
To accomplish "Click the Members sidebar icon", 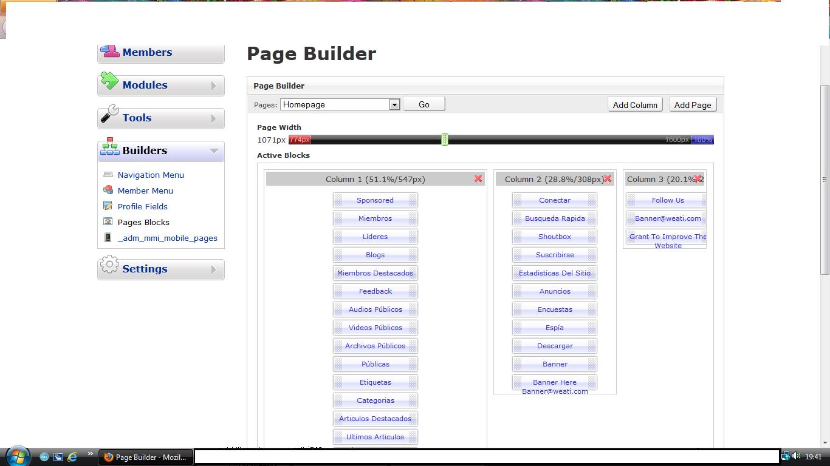I will [x=110, y=52].
